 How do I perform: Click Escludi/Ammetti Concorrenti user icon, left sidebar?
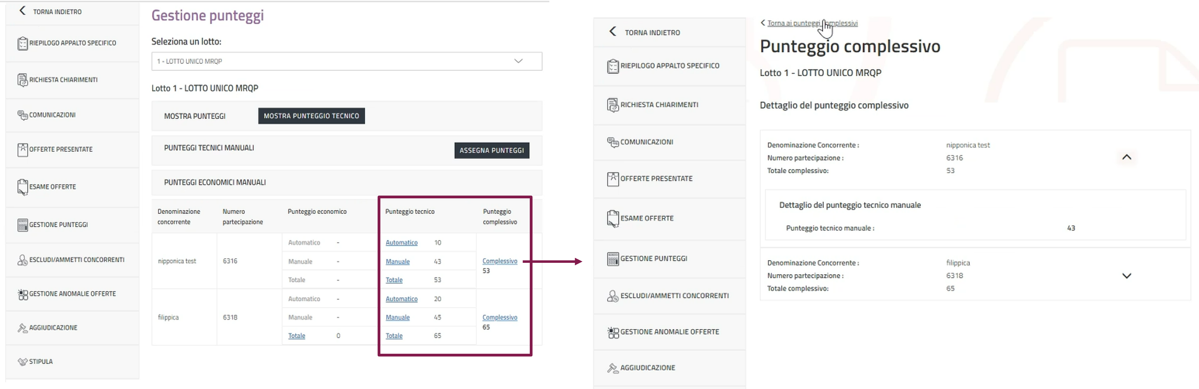pos(22,260)
